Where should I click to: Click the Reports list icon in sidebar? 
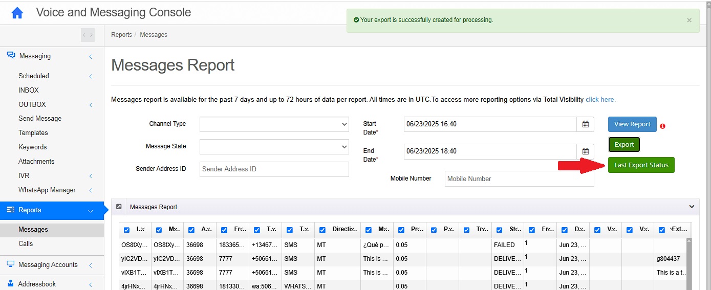[10, 210]
